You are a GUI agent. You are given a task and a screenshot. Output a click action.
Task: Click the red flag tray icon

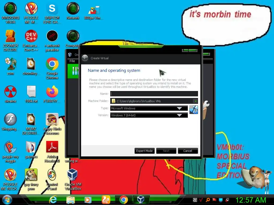(214, 200)
